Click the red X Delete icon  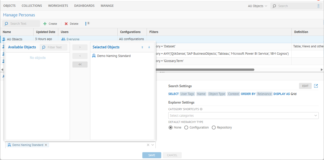pos(66,24)
